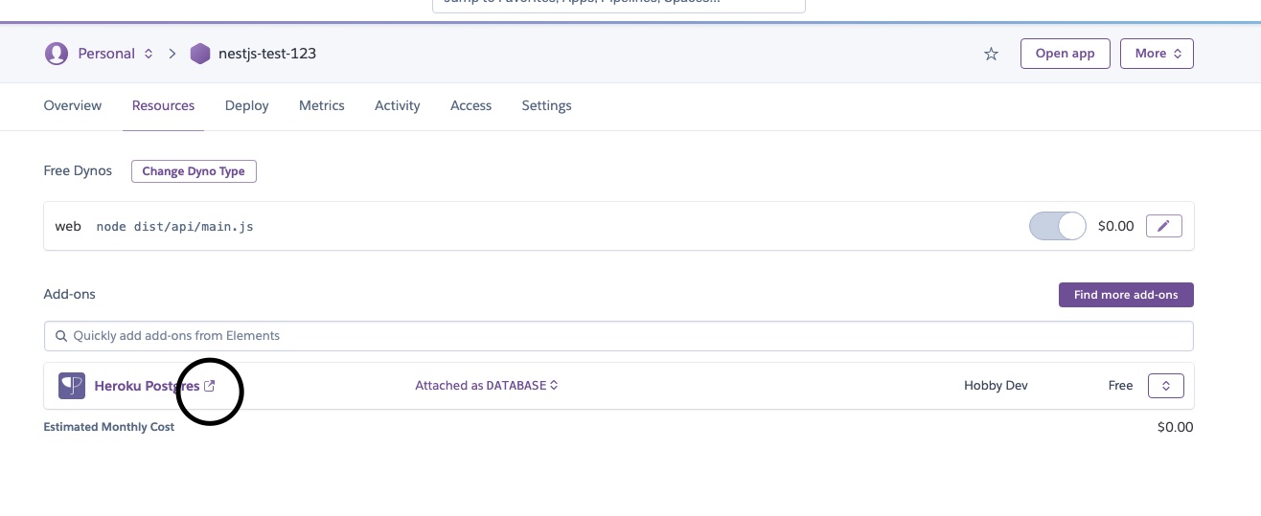1261x516 pixels.
Task: Click the Hobby Dev plan label
Action: tap(996, 386)
